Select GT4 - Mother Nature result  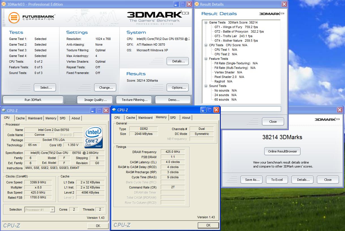(236, 41)
